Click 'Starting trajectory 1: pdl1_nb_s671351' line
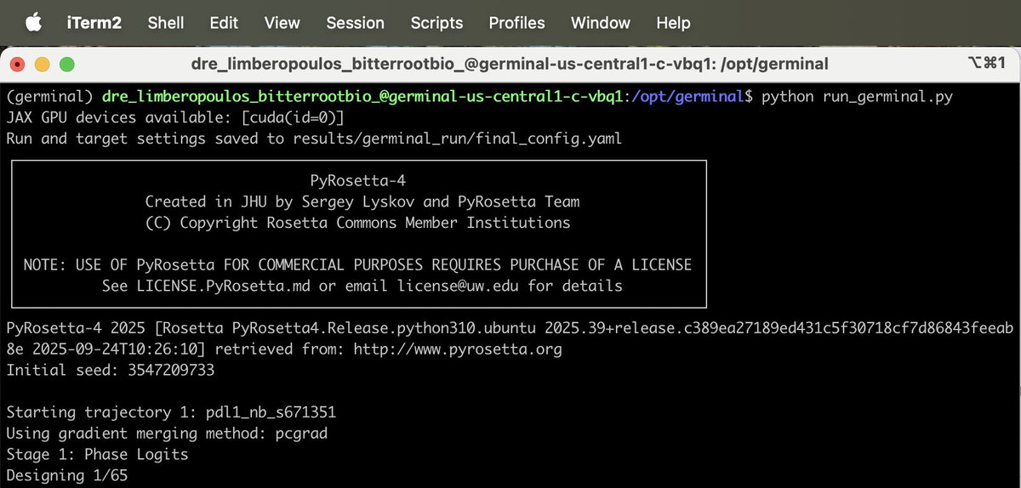The height and width of the screenshot is (488, 1021). pos(171,412)
